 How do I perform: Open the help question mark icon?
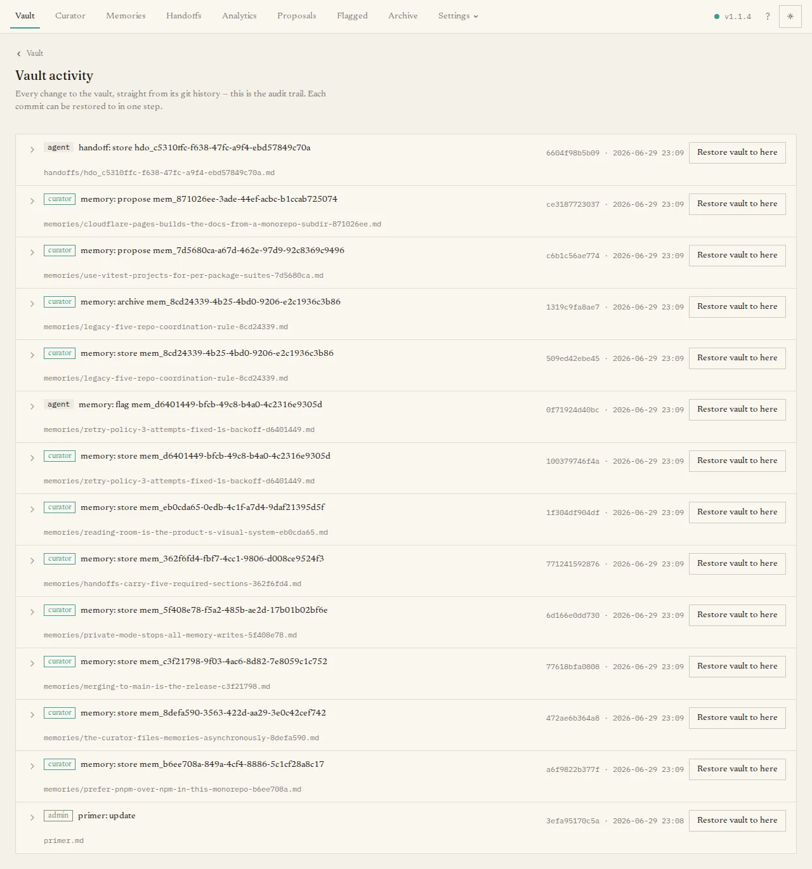pyautogui.click(x=768, y=16)
